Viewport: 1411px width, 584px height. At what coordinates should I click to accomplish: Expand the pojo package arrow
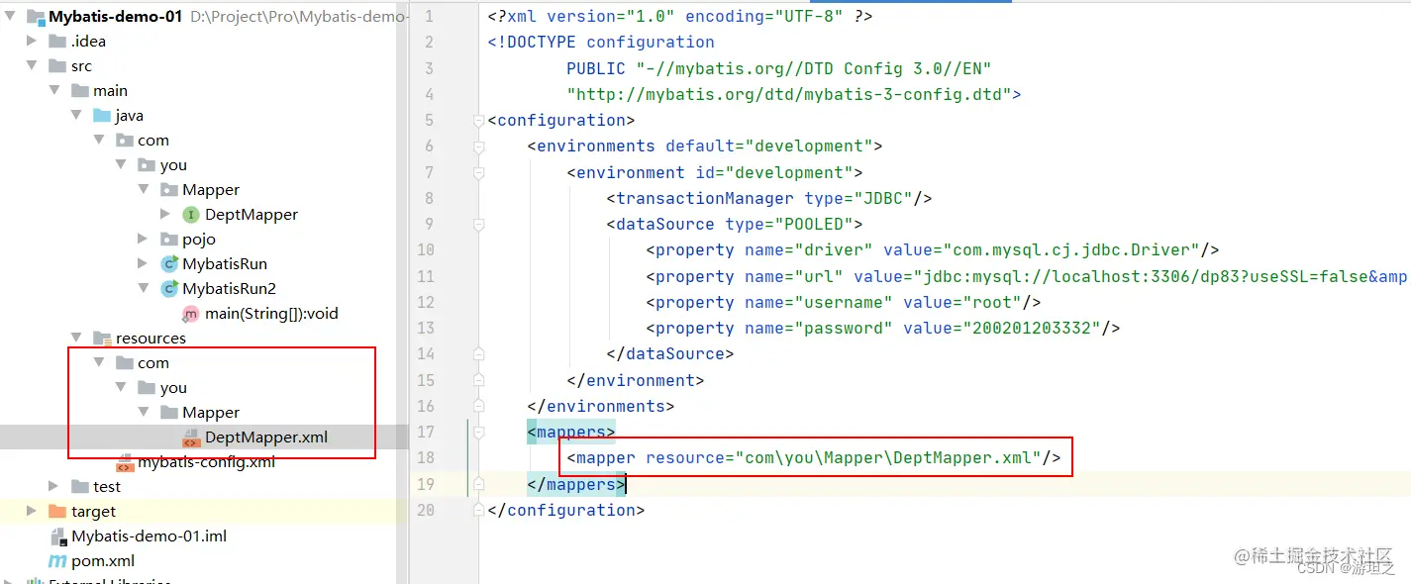coord(144,239)
